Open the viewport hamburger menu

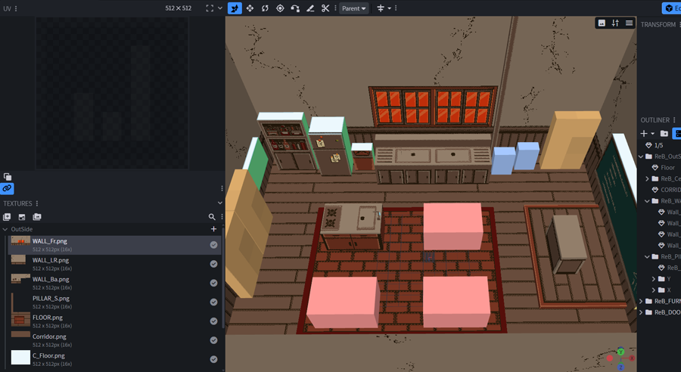(x=629, y=23)
